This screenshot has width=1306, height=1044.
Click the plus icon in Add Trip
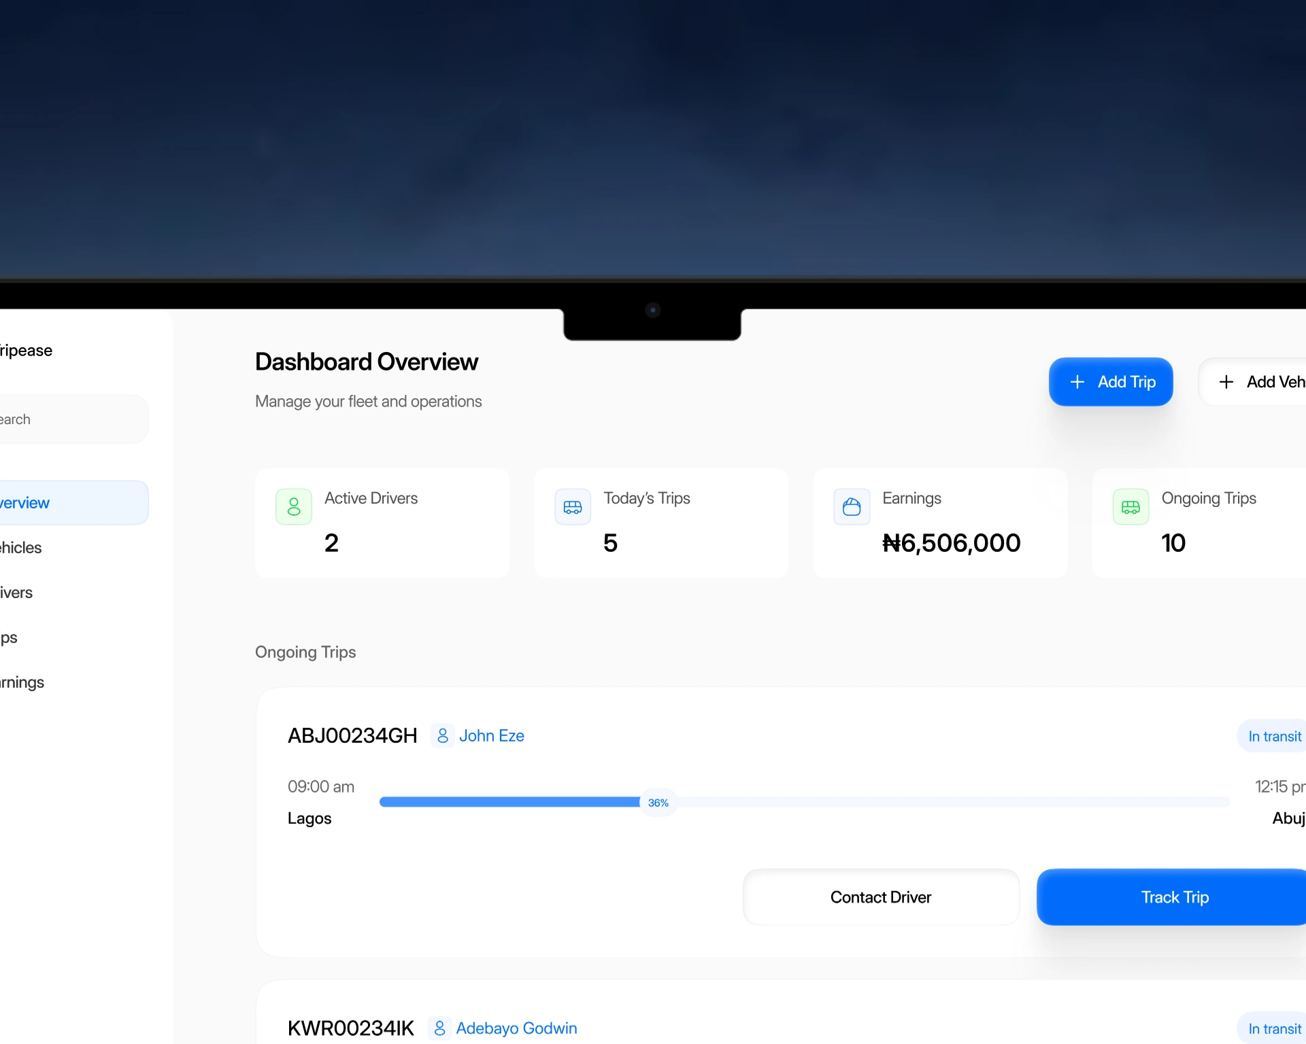(1077, 382)
